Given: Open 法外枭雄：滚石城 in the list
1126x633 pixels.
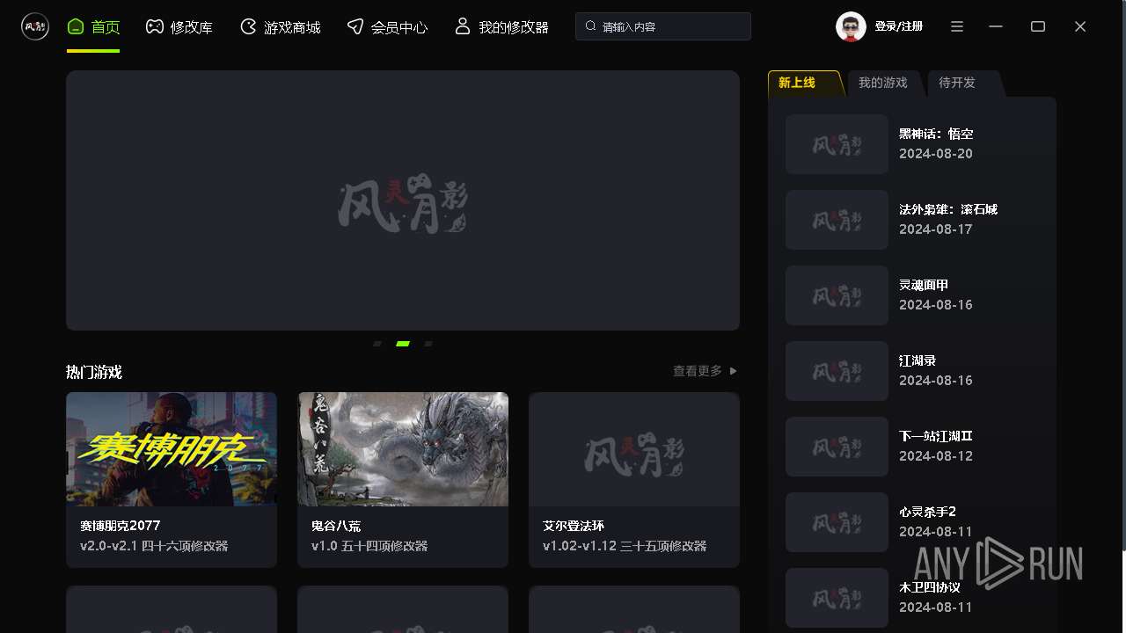Looking at the screenshot, I should pyautogui.click(x=948, y=210).
